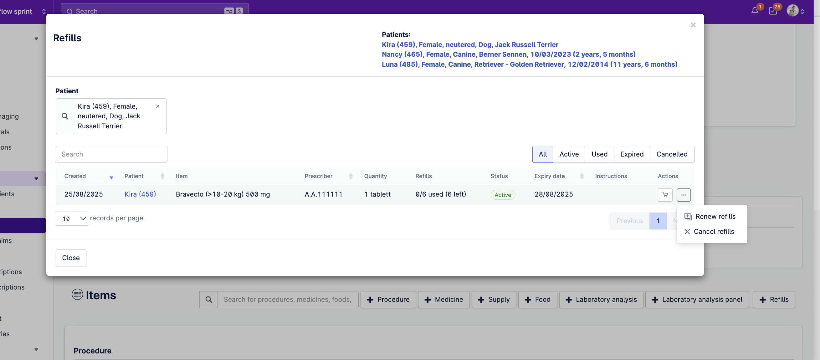Click the refills Search input field
Viewport: 820px width, 360px height.
[111, 154]
